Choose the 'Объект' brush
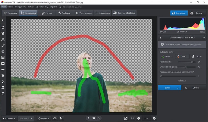 coord(166,56)
